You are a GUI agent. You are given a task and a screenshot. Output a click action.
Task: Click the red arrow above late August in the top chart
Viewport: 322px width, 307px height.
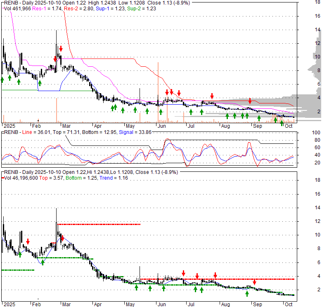point(250,101)
